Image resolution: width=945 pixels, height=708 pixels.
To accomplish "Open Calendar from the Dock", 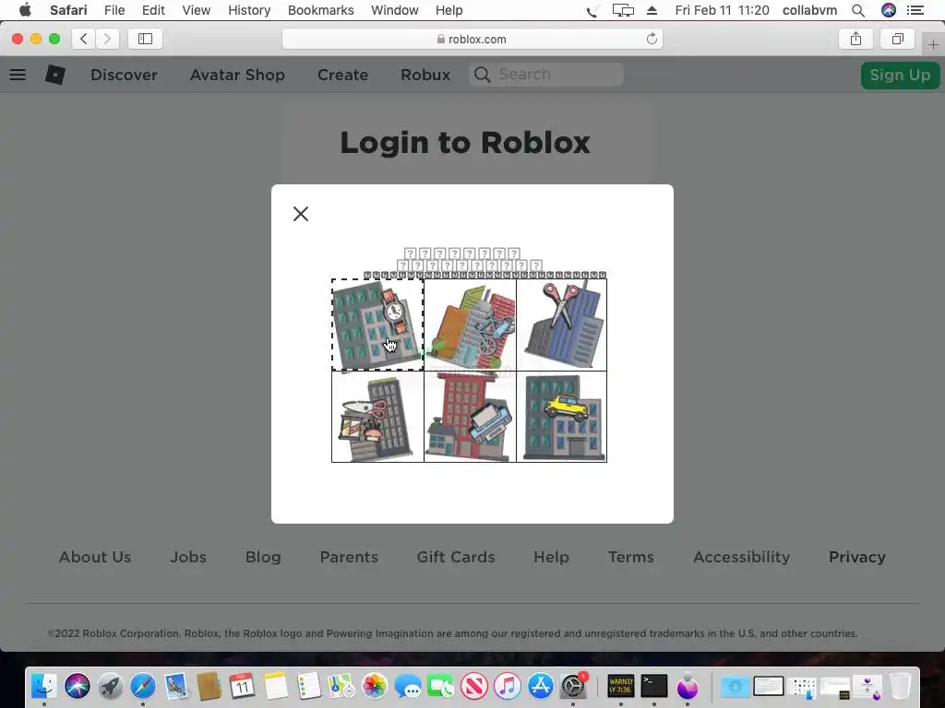I will [243, 686].
